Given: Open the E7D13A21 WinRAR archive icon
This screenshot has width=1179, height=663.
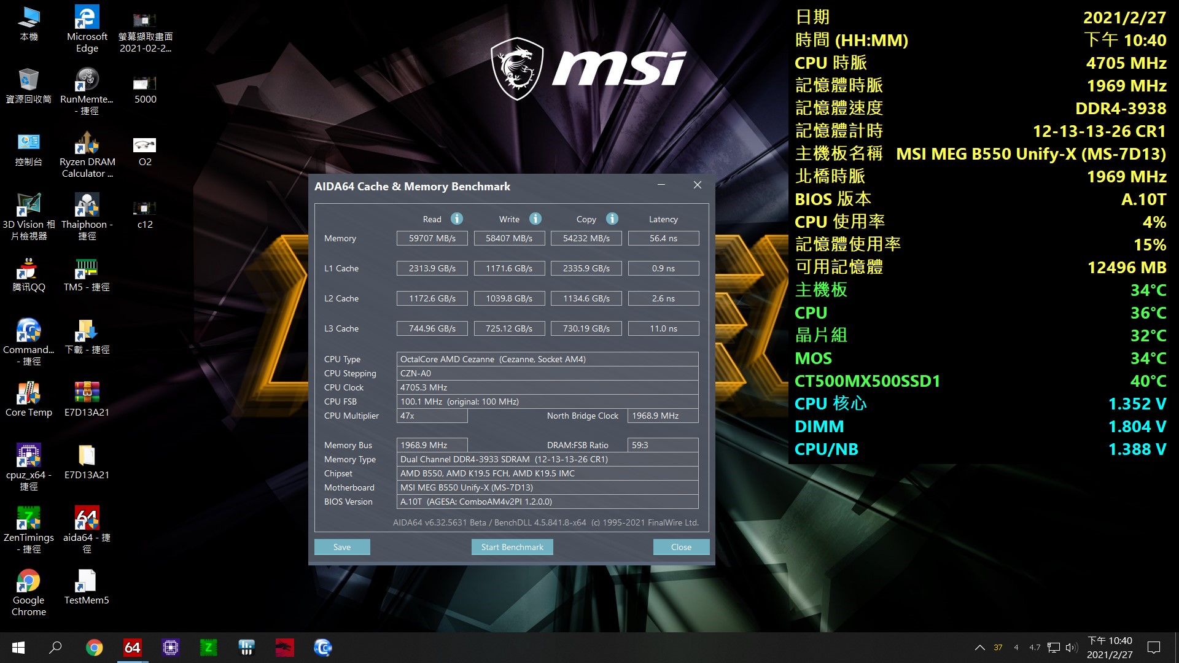Looking at the screenshot, I should click(x=87, y=399).
